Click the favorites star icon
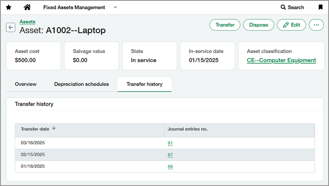Image resolution: width=329 pixels, height=186 pixels. (x=9, y=7)
